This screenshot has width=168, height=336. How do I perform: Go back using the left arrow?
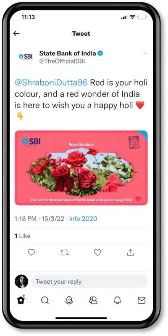click(x=16, y=33)
